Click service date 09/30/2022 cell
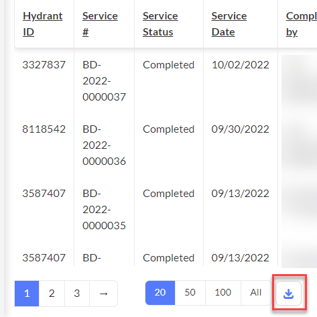 click(x=240, y=129)
